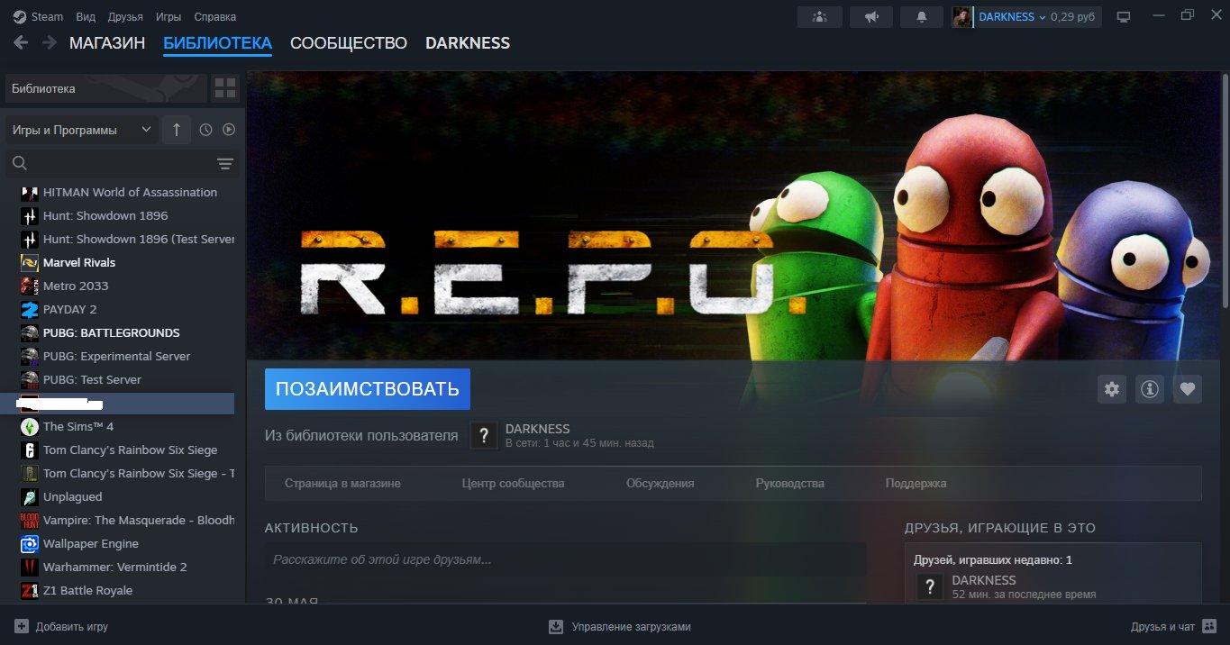Launch Big Picture mode from monitor icon
Screen dimensions: 1230x645
[1123, 17]
